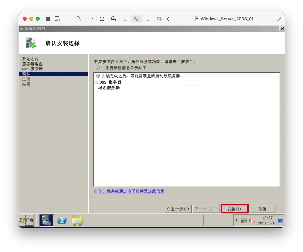
Task: Select 服务器角色 step in sidebar
Action: tap(32, 64)
